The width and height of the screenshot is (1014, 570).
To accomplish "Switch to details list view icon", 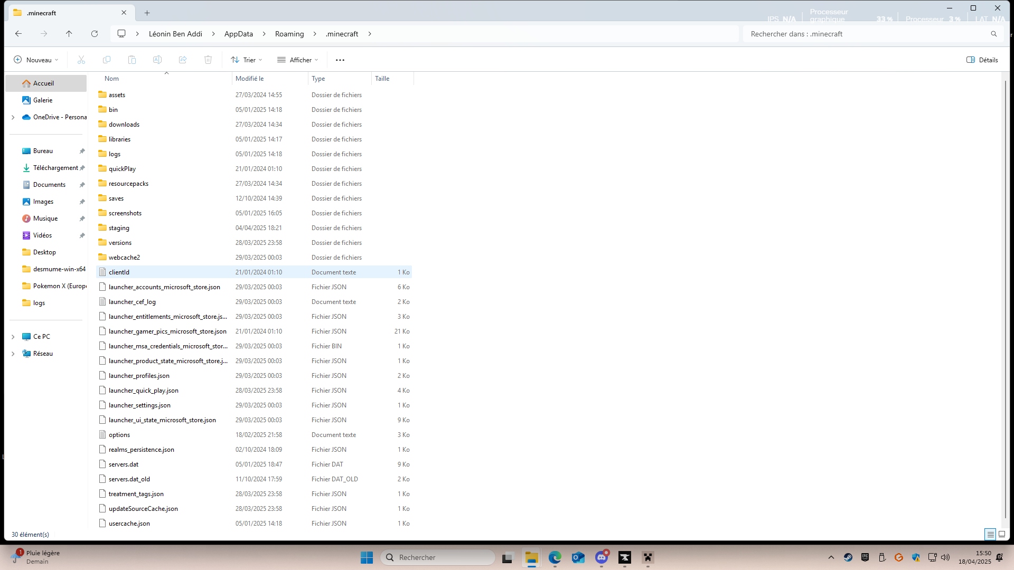I will coord(991,535).
